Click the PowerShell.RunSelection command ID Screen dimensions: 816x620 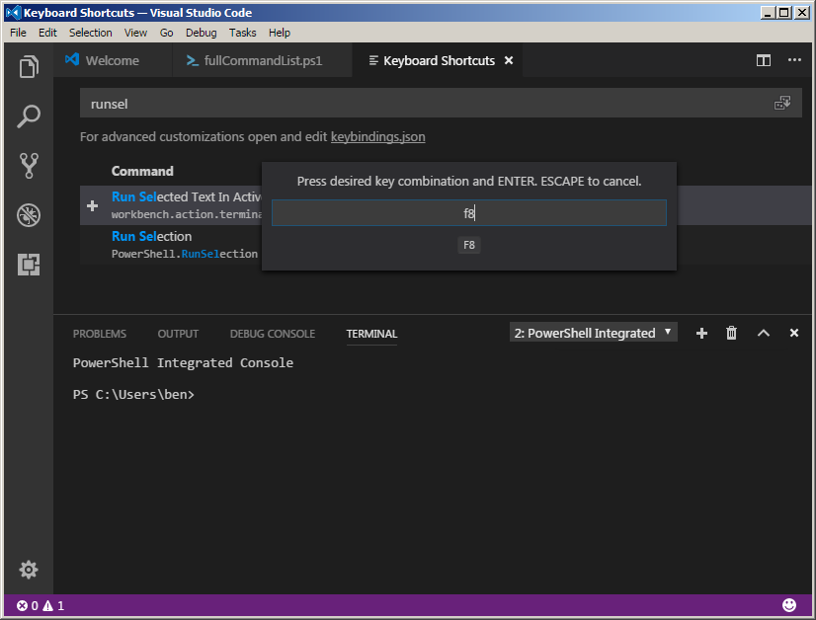[185, 254]
